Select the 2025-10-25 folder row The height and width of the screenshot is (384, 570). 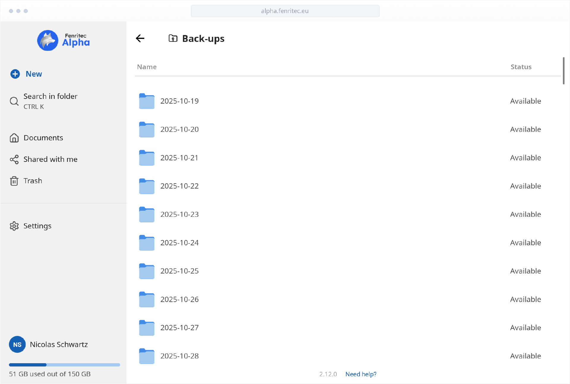(x=179, y=271)
